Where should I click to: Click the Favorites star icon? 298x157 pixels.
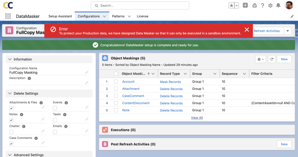pos(232,6)
